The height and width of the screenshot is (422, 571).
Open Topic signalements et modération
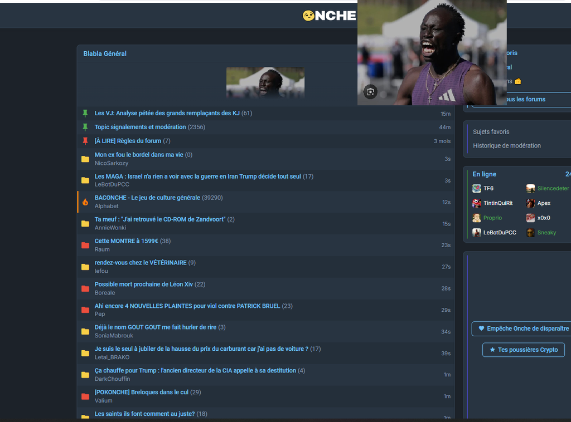(x=140, y=127)
